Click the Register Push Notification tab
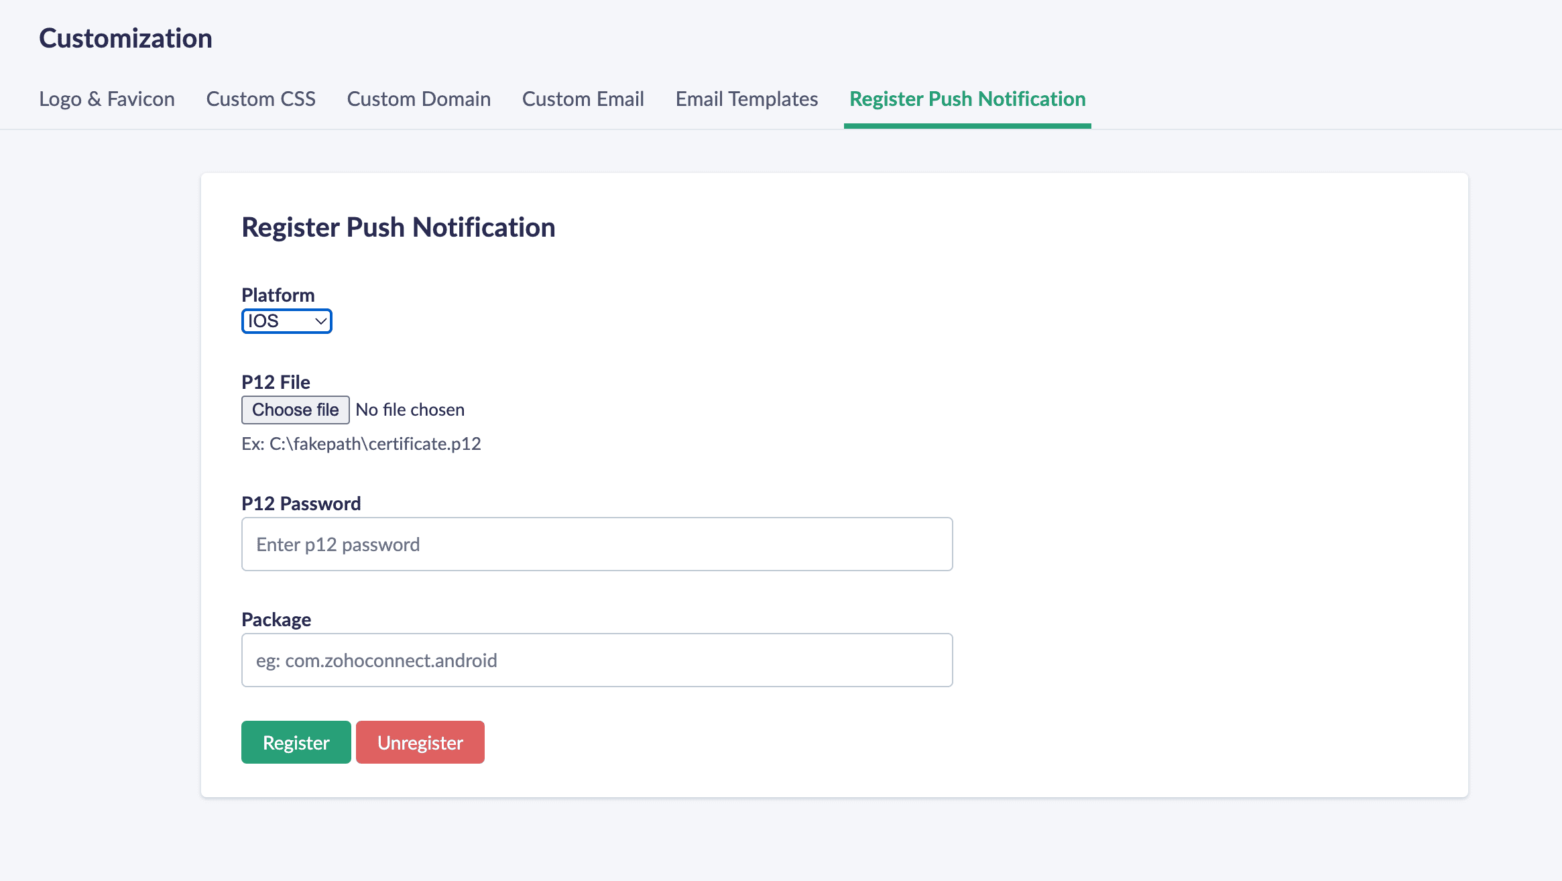Screen dimensions: 1562x881 [x=967, y=99]
